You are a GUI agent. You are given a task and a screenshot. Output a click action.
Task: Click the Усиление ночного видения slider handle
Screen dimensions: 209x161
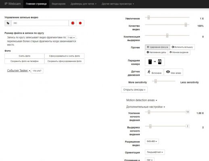coord(149,112)
